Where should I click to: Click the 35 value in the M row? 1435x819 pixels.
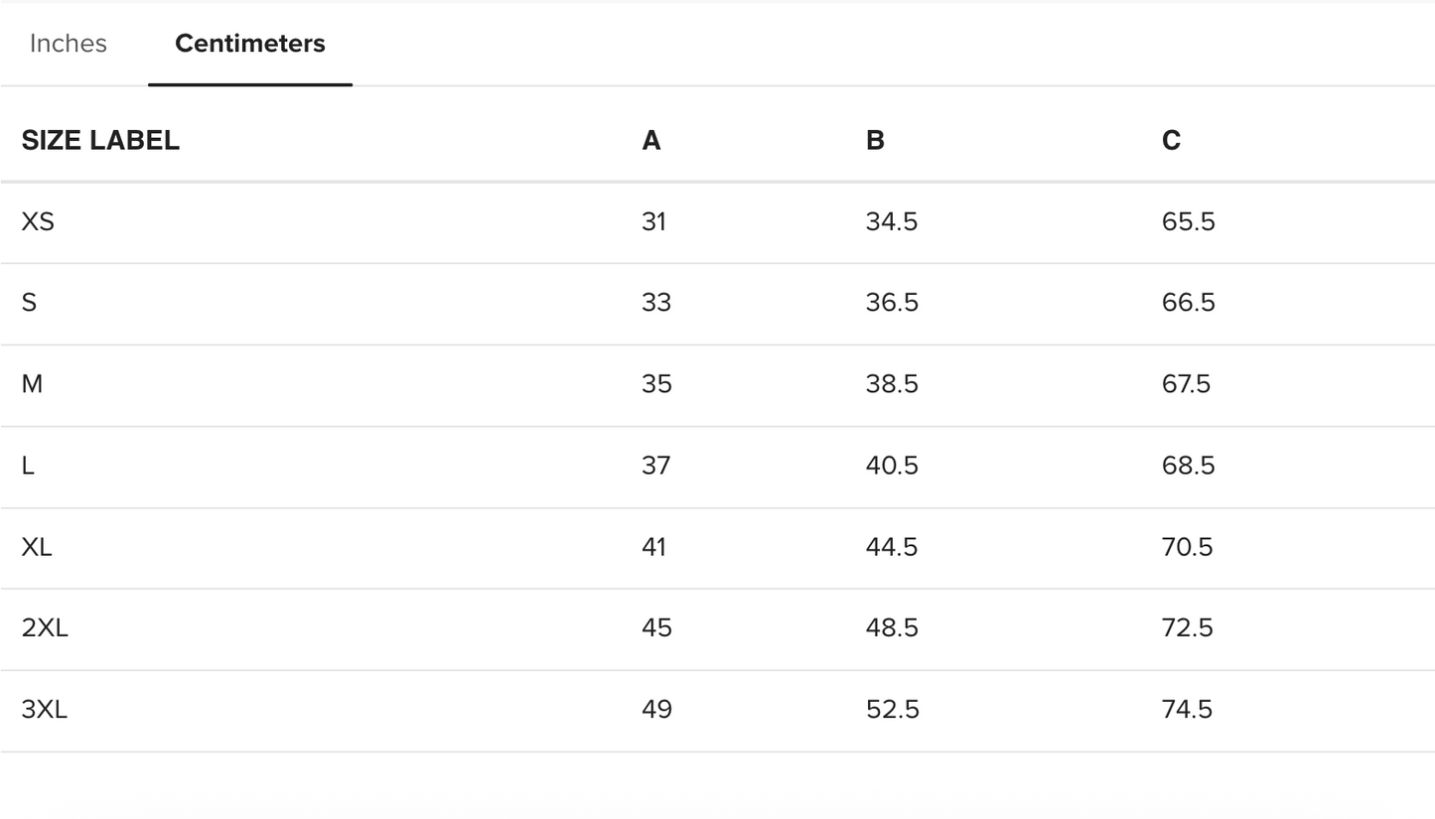pos(656,384)
